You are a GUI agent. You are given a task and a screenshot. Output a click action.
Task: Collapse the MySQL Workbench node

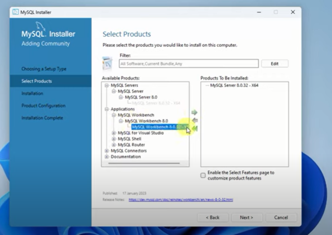click(114, 115)
